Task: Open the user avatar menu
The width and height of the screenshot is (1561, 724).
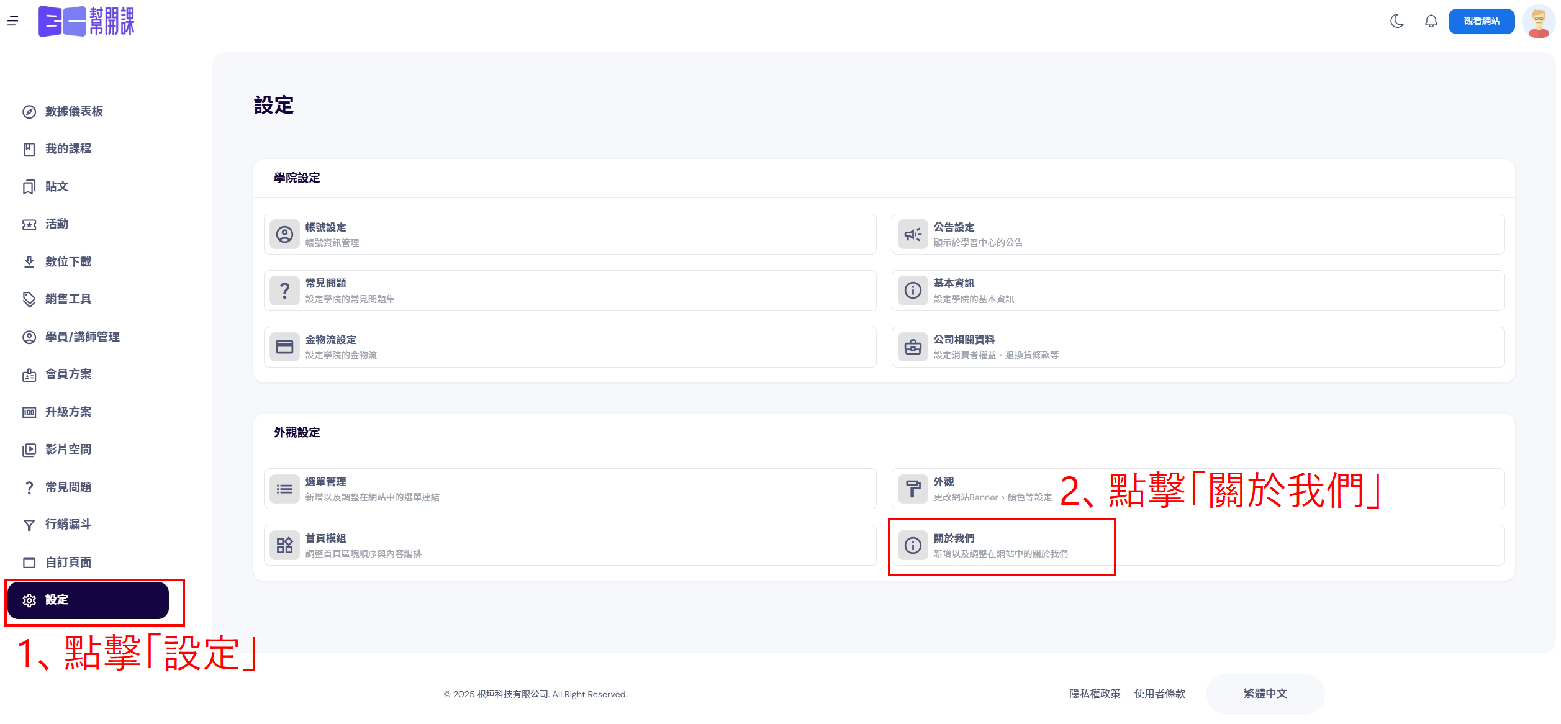Action: click(x=1538, y=21)
